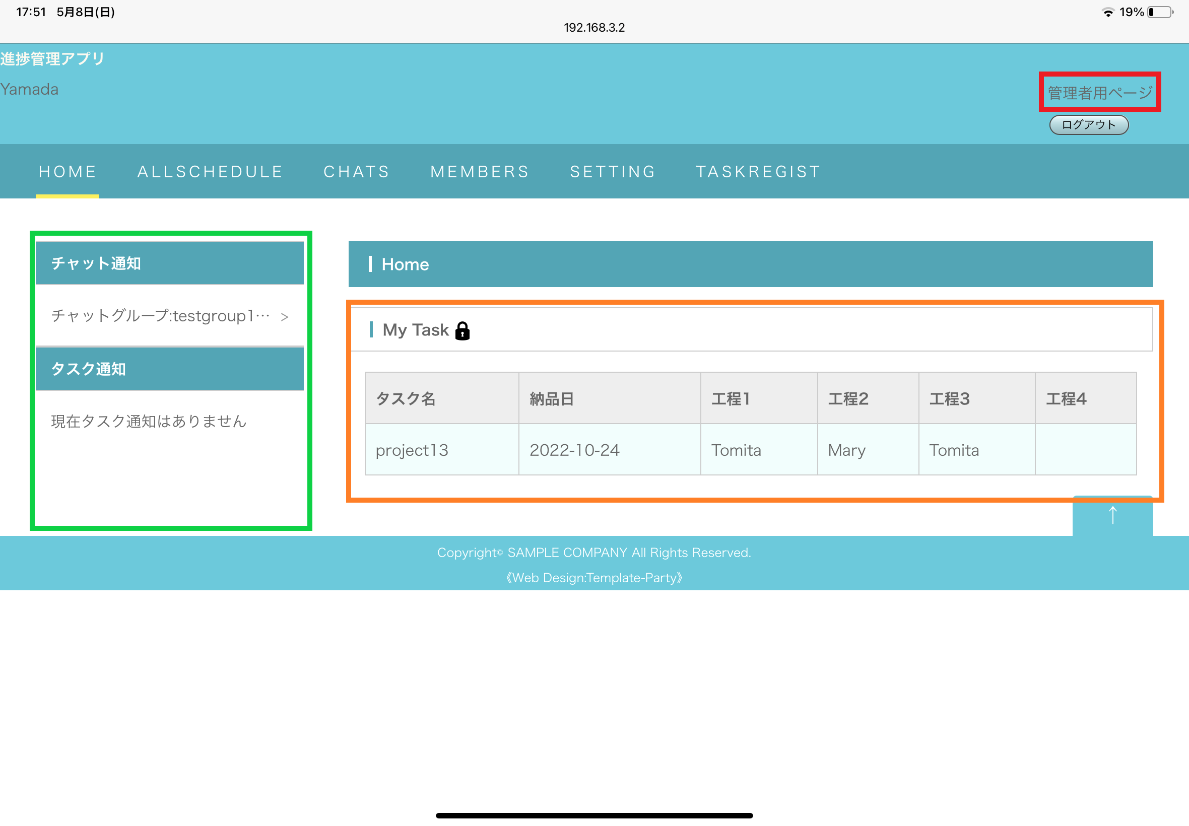Click the 工程4 column header
The image size is (1189, 826).
pyautogui.click(x=1086, y=398)
